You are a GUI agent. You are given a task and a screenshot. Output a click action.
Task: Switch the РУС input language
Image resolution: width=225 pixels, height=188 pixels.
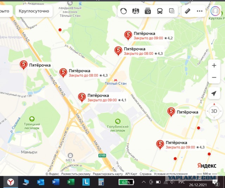181,182
